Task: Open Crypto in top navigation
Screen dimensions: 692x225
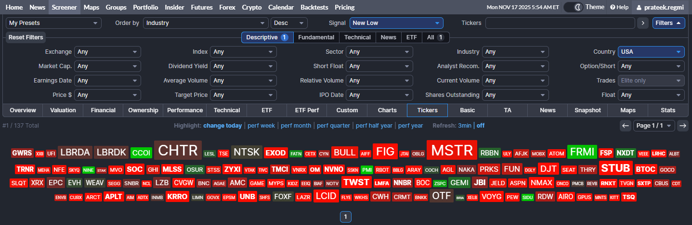Action: coord(252,7)
